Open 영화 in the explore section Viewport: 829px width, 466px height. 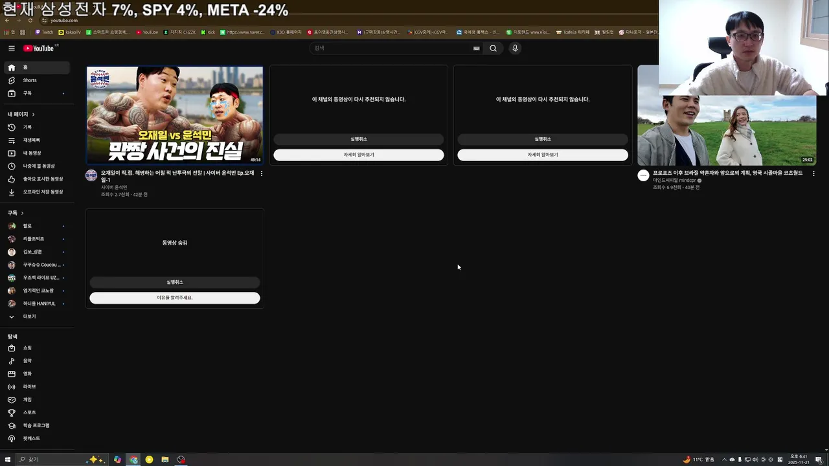pos(38,373)
